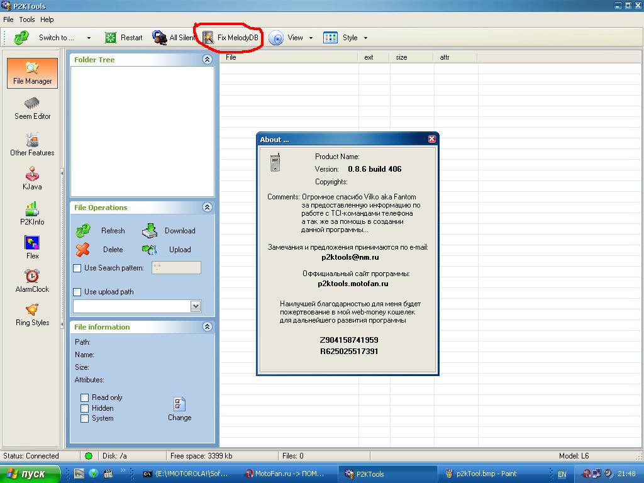Toggle Hidden attribute checkbox
Viewport: 644px width, 483px height.
click(x=85, y=408)
